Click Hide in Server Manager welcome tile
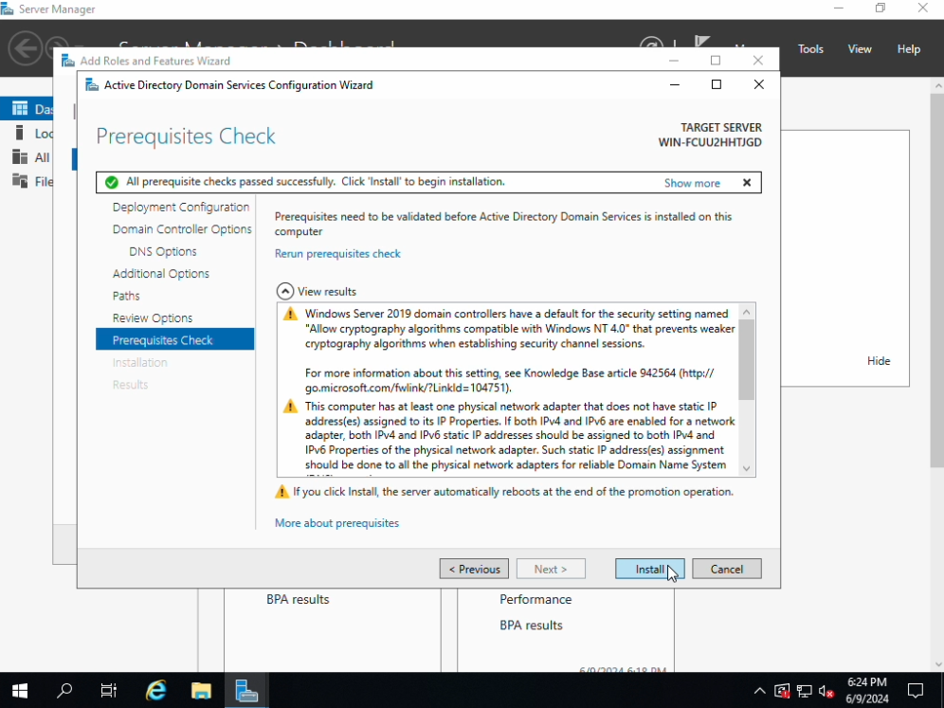The height and width of the screenshot is (708, 944). 879,360
